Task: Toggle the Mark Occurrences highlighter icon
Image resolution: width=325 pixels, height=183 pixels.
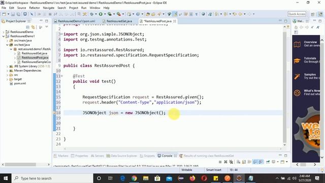Action: [x=175, y=14]
